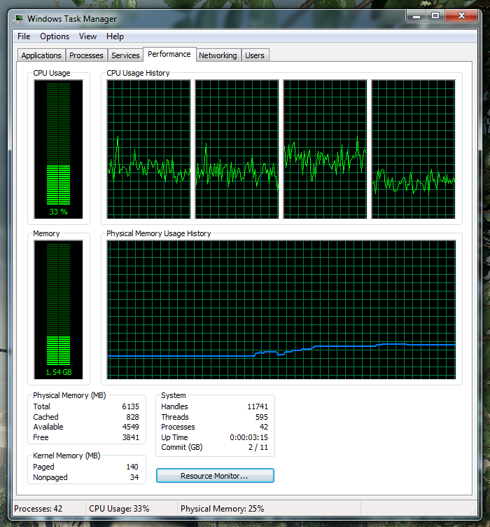The image size is (490, 527).
Task: Open the File menu
Action: point(24,36)
